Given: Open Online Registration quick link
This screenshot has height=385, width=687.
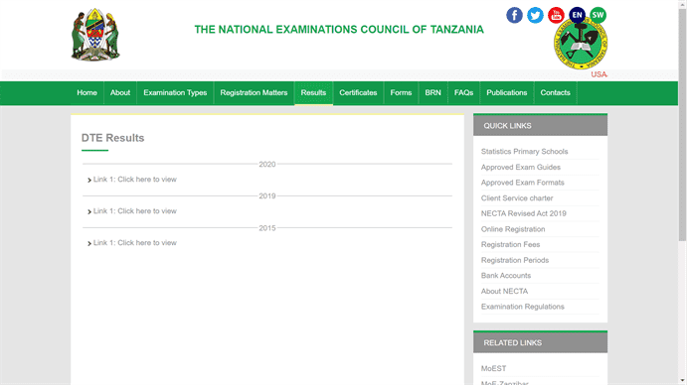Looking at the screenshot, I should pos(513,229).
